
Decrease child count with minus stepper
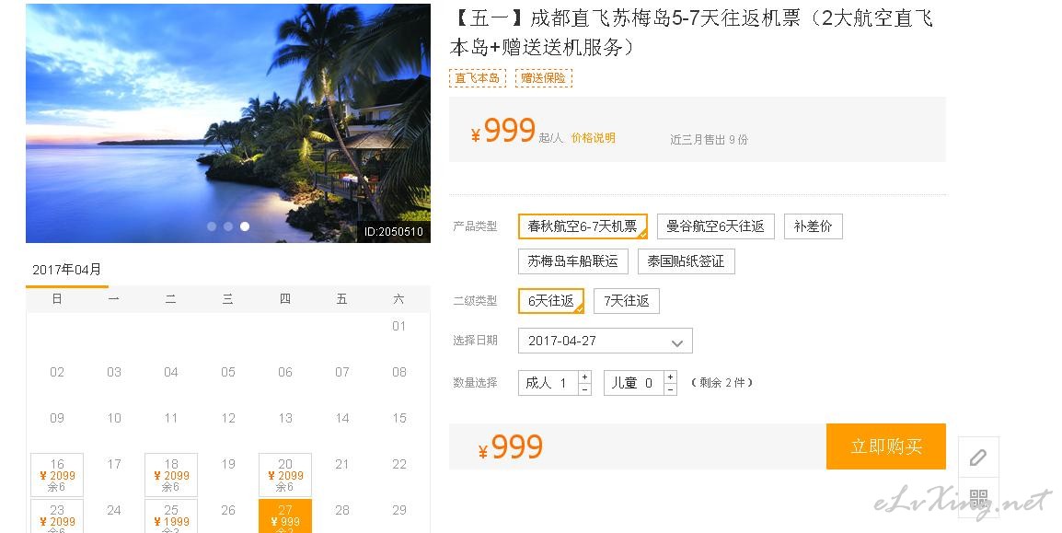pyautogui.click(x=671, y=389)
